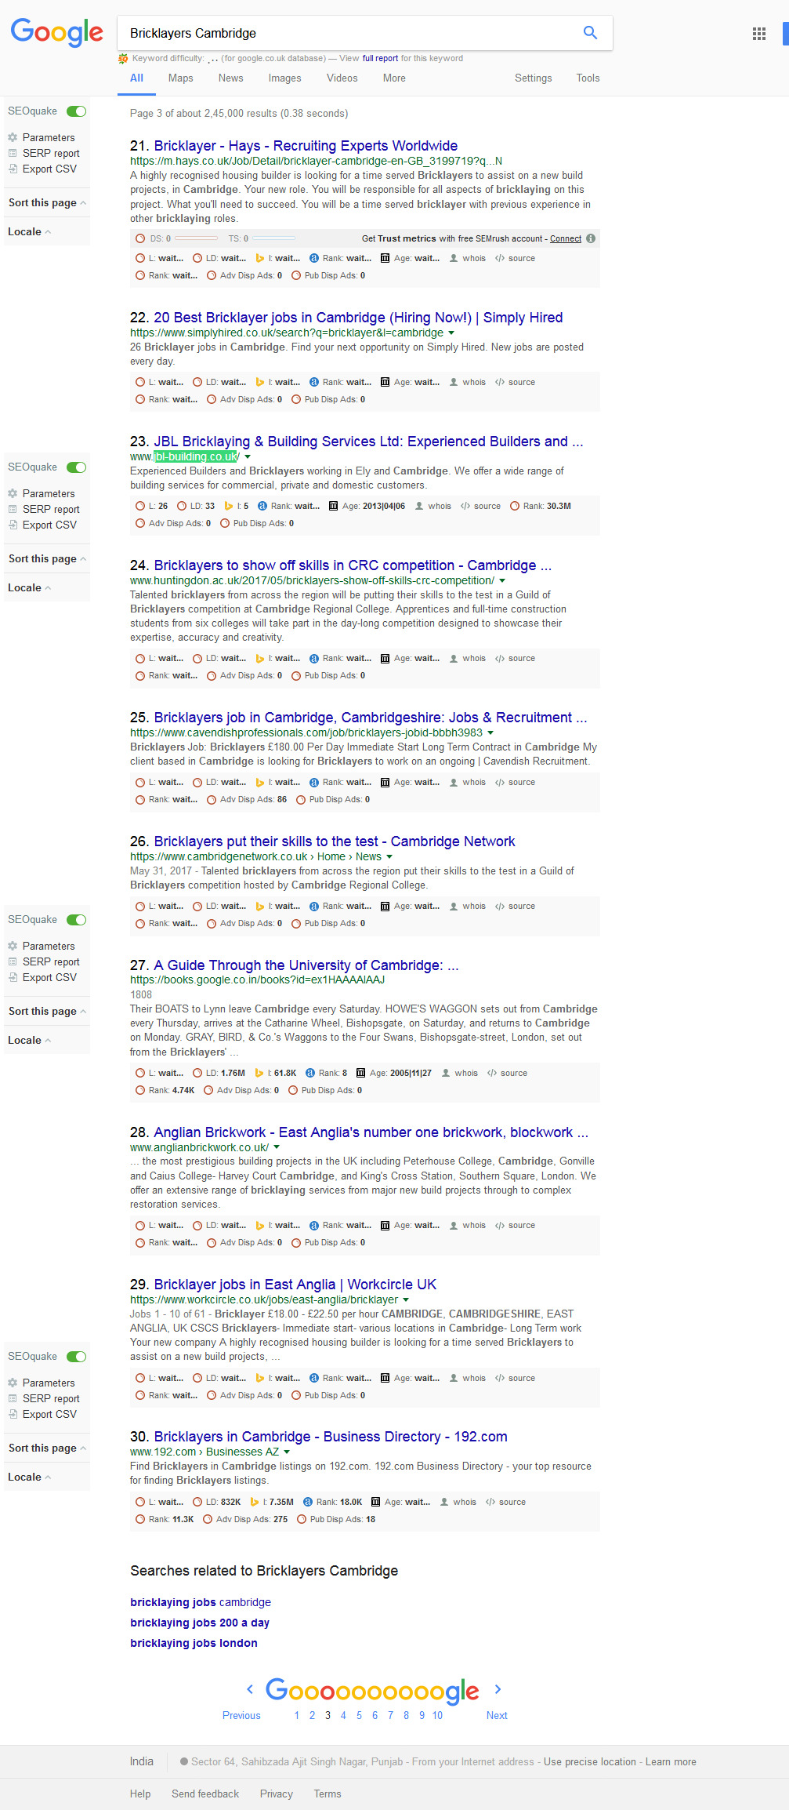Open dropdown arrow beside jbl-building.co.uk URL
Image resolution: width=789 pixels, height=1810 pixels.
pyautogui.click(x=248, y=456)
